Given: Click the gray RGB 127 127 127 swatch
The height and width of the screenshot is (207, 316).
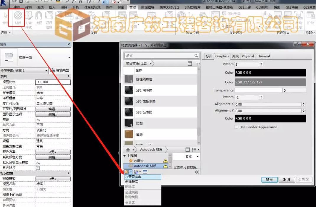Looking at the screenshot, I should [x=270, y=82].
